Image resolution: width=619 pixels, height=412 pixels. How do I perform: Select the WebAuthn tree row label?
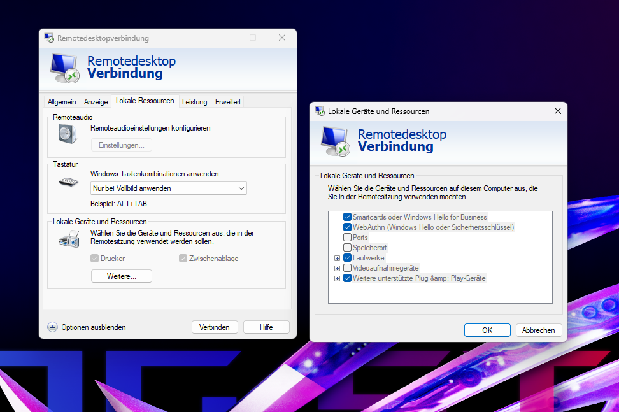(x=434, y=227)
